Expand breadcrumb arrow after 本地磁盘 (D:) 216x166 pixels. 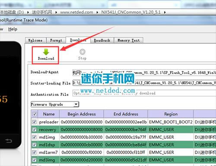pos(28,12)
